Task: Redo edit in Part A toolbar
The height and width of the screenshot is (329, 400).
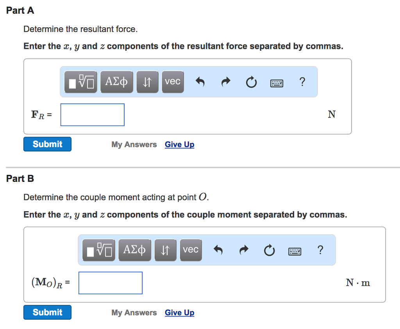Action: coord(226,82)
